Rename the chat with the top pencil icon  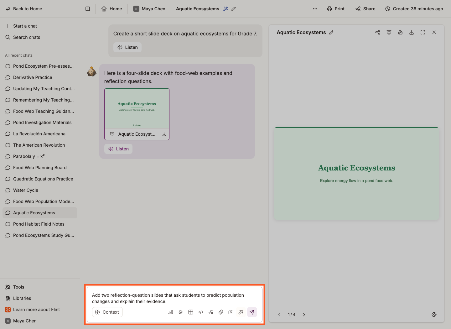(x=234, y=9)
